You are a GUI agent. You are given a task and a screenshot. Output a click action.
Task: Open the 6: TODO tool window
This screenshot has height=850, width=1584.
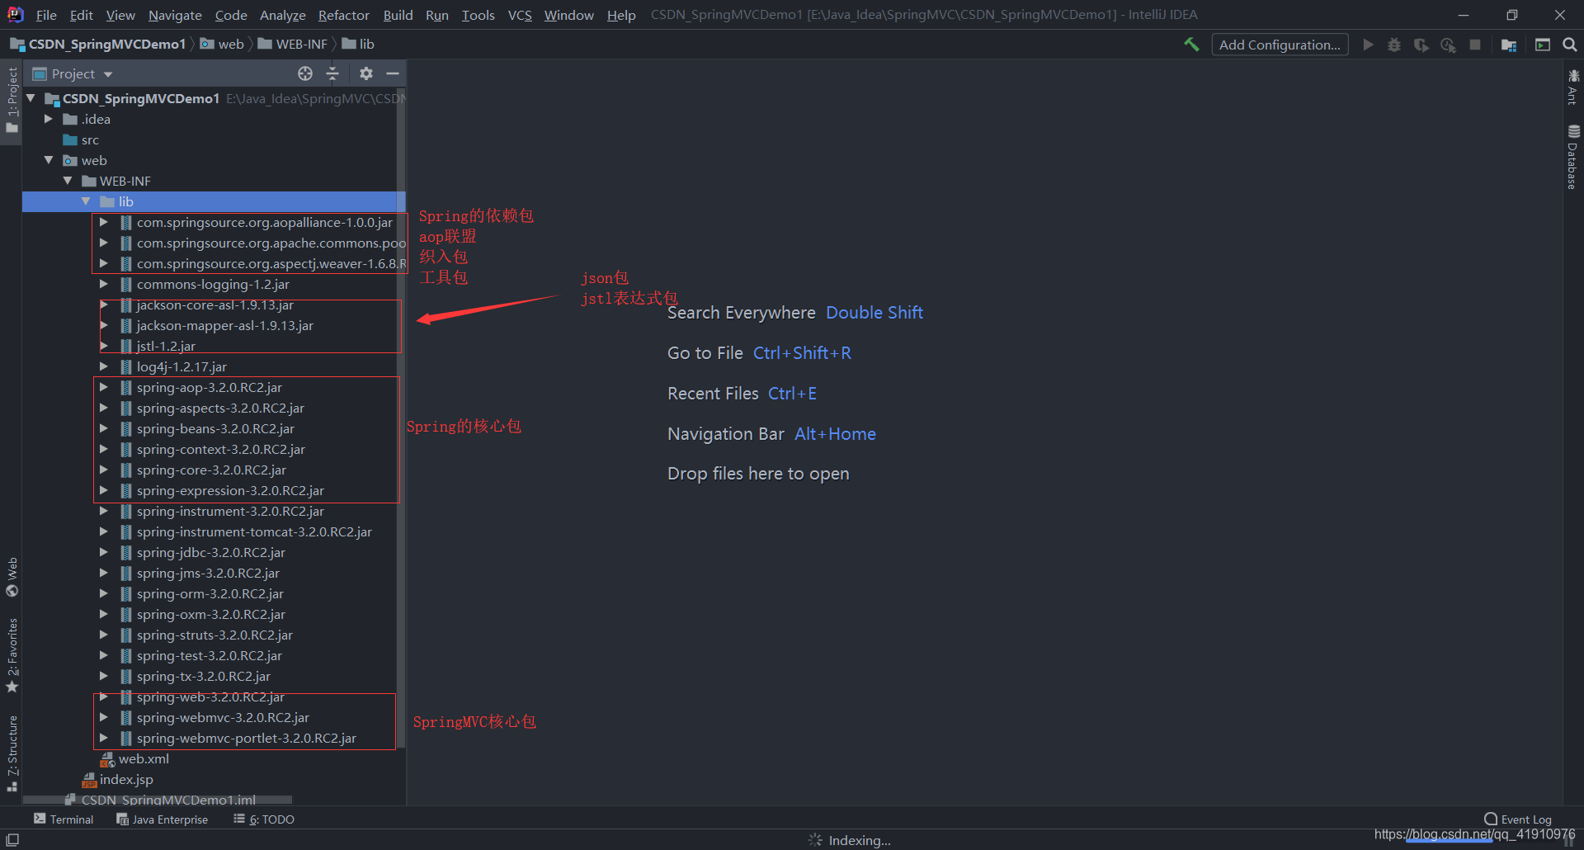[x=264, y=819]
